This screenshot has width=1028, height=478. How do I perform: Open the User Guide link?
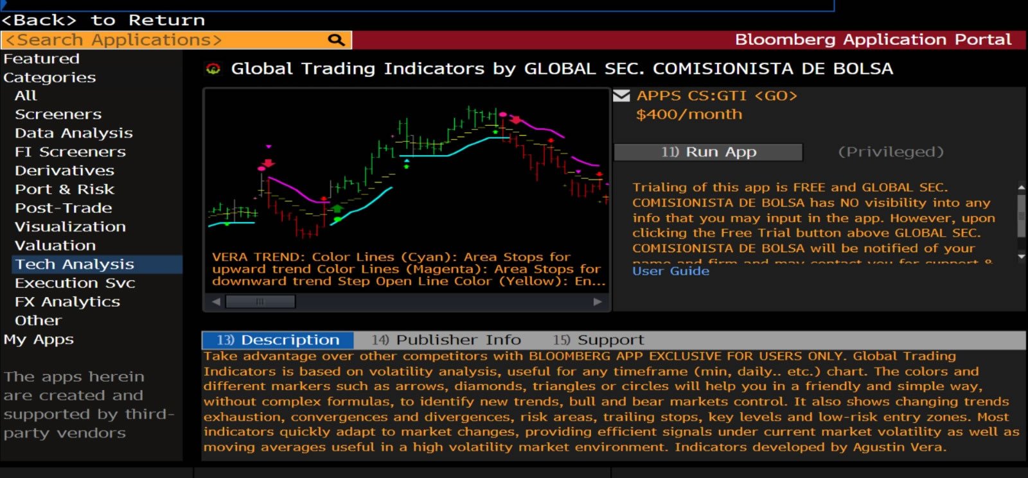(x=671, y=271)
